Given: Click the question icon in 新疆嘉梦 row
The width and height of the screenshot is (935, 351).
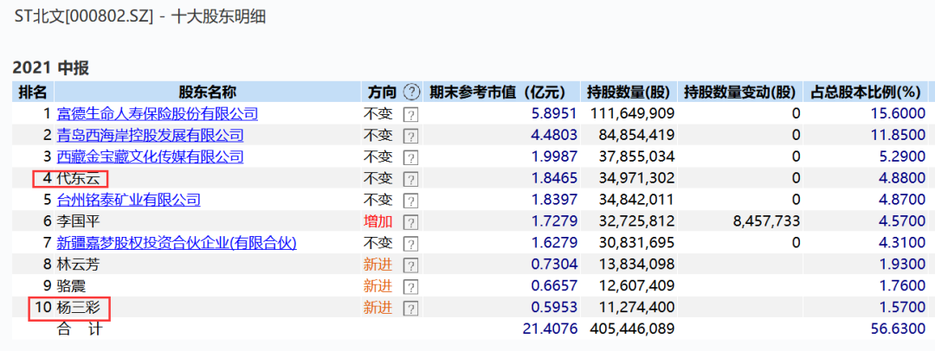Looking at the screenshot, I should (x=410, y=243).
